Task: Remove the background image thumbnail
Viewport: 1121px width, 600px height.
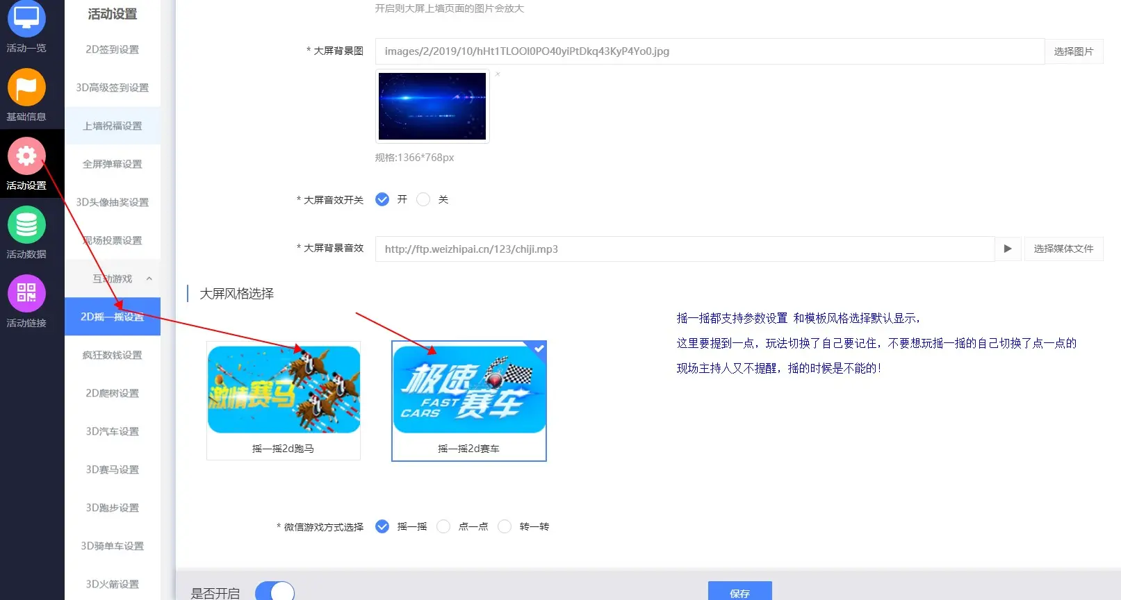Action: tap(498, 74)
